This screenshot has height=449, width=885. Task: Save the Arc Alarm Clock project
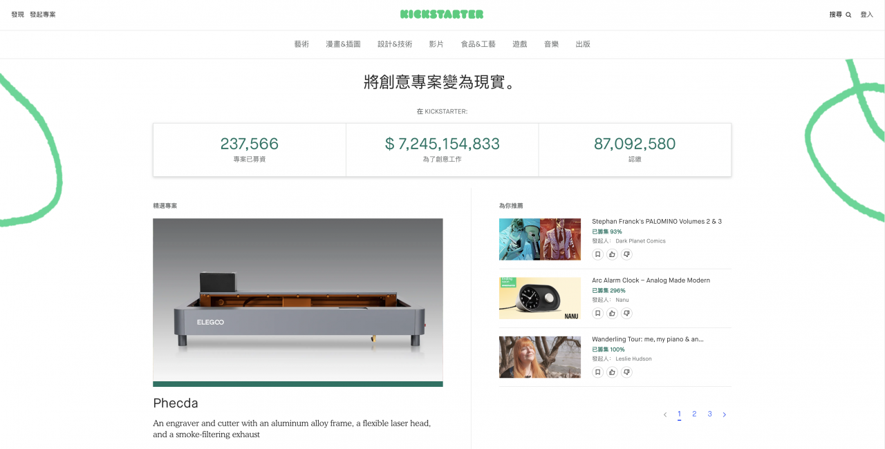click(x=598, y=313)
